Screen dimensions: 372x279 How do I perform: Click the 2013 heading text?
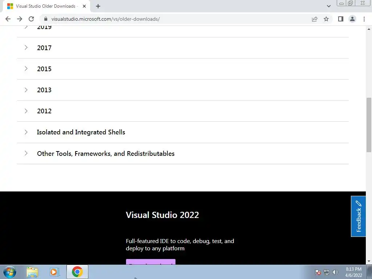[44, 90]
